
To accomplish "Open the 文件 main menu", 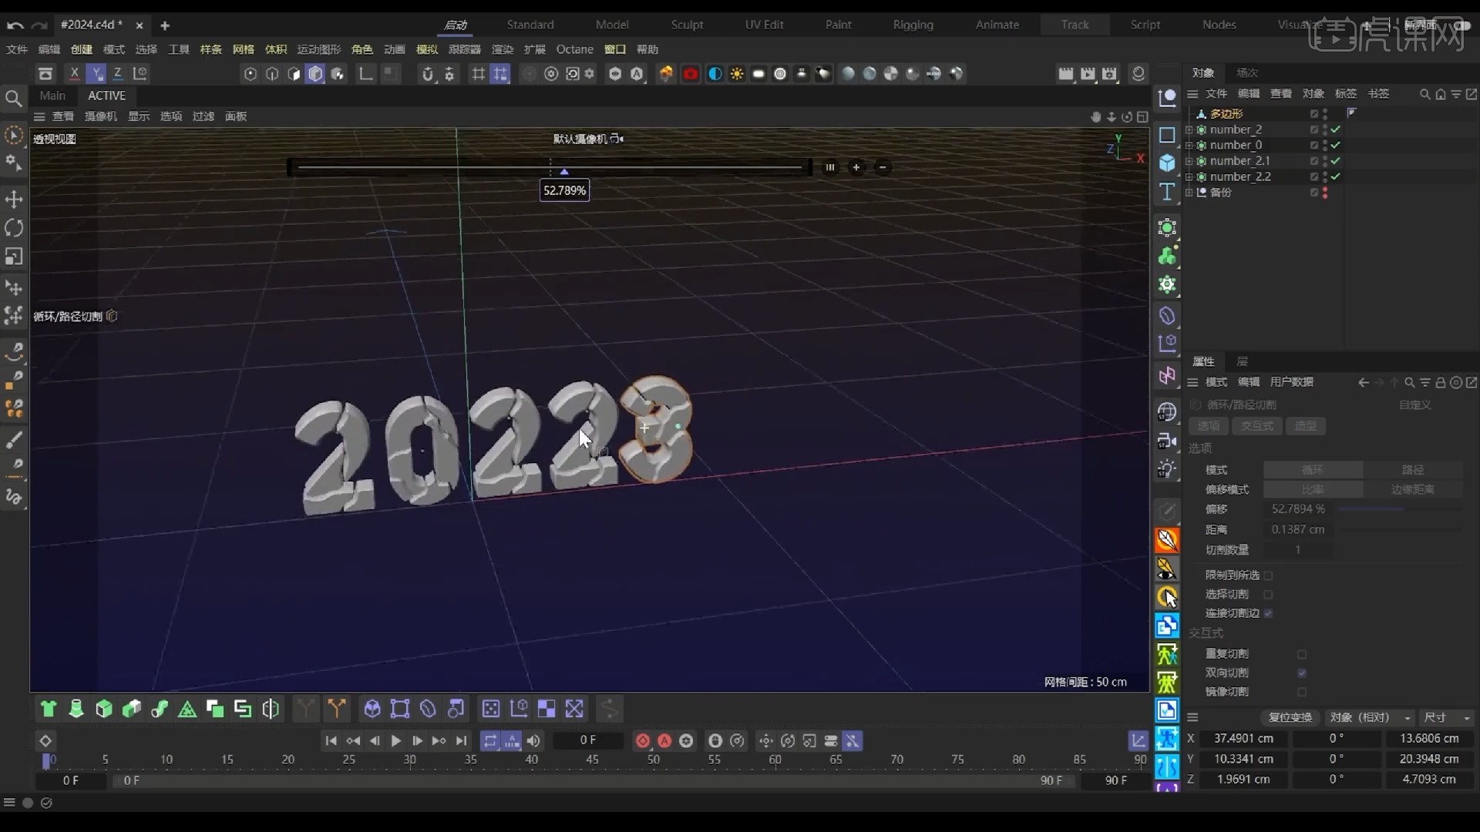I will pyautogui.click(x=16, y=49).
